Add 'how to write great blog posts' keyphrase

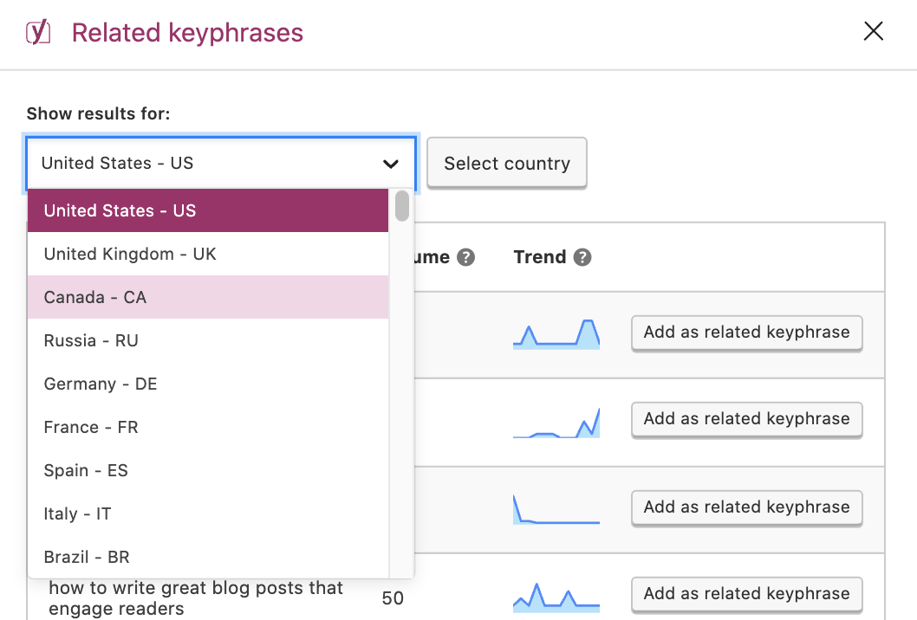(x=746, y=594)
